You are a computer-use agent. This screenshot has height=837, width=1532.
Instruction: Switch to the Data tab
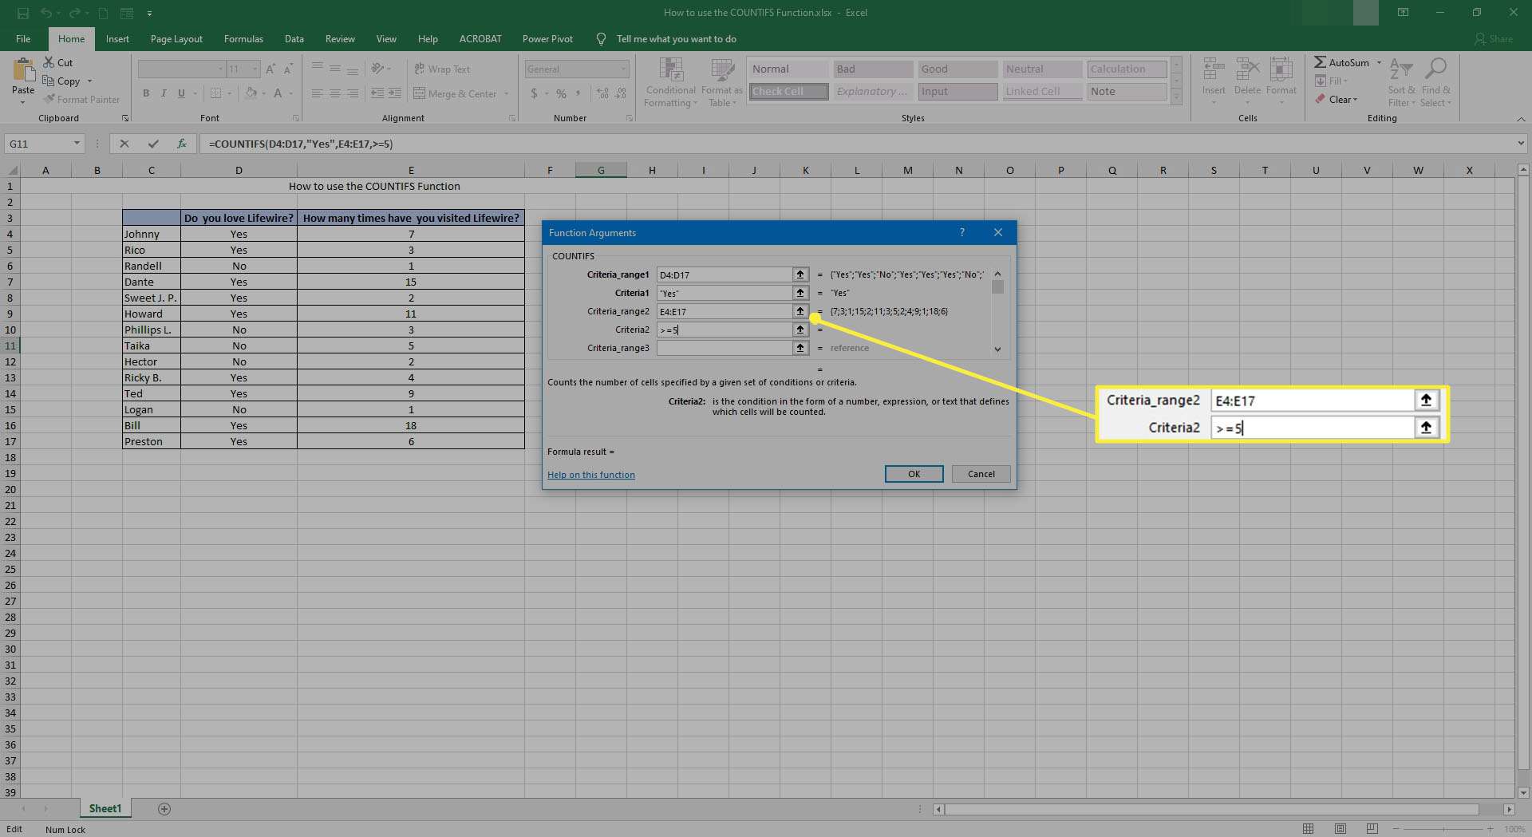click(x=294, y=38)
